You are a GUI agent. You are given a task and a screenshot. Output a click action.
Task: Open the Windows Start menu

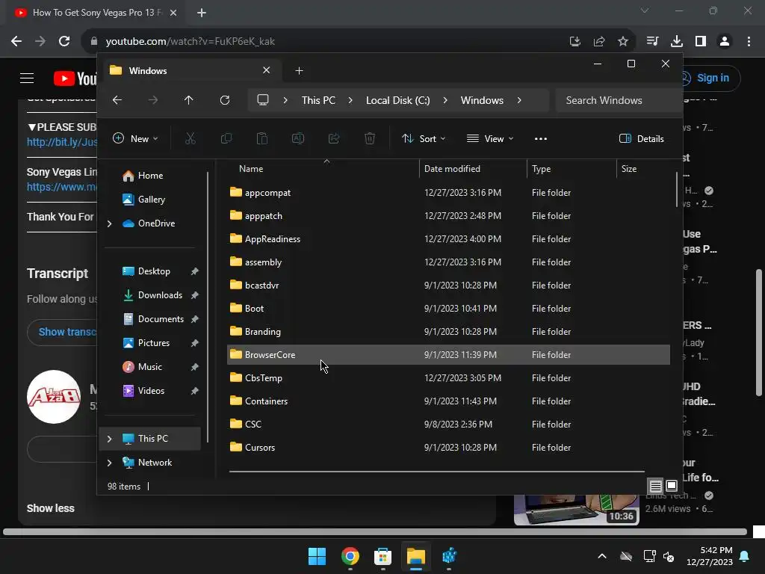click(317, 556)
